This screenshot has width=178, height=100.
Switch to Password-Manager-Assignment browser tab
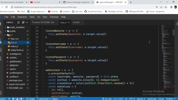(x=78, y=2)
